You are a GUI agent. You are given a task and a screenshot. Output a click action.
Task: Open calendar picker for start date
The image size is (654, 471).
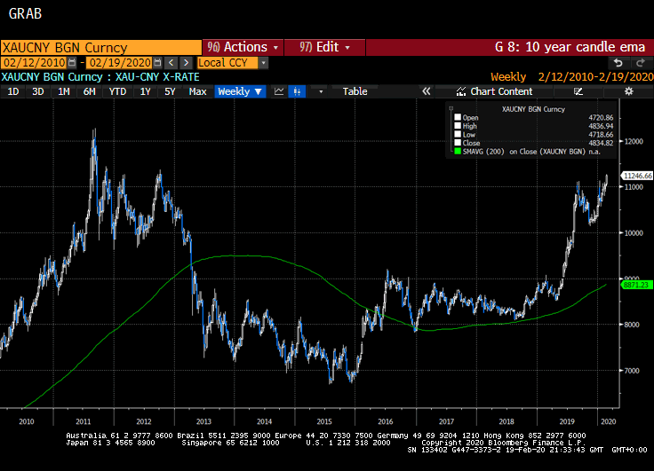(72, 62)
